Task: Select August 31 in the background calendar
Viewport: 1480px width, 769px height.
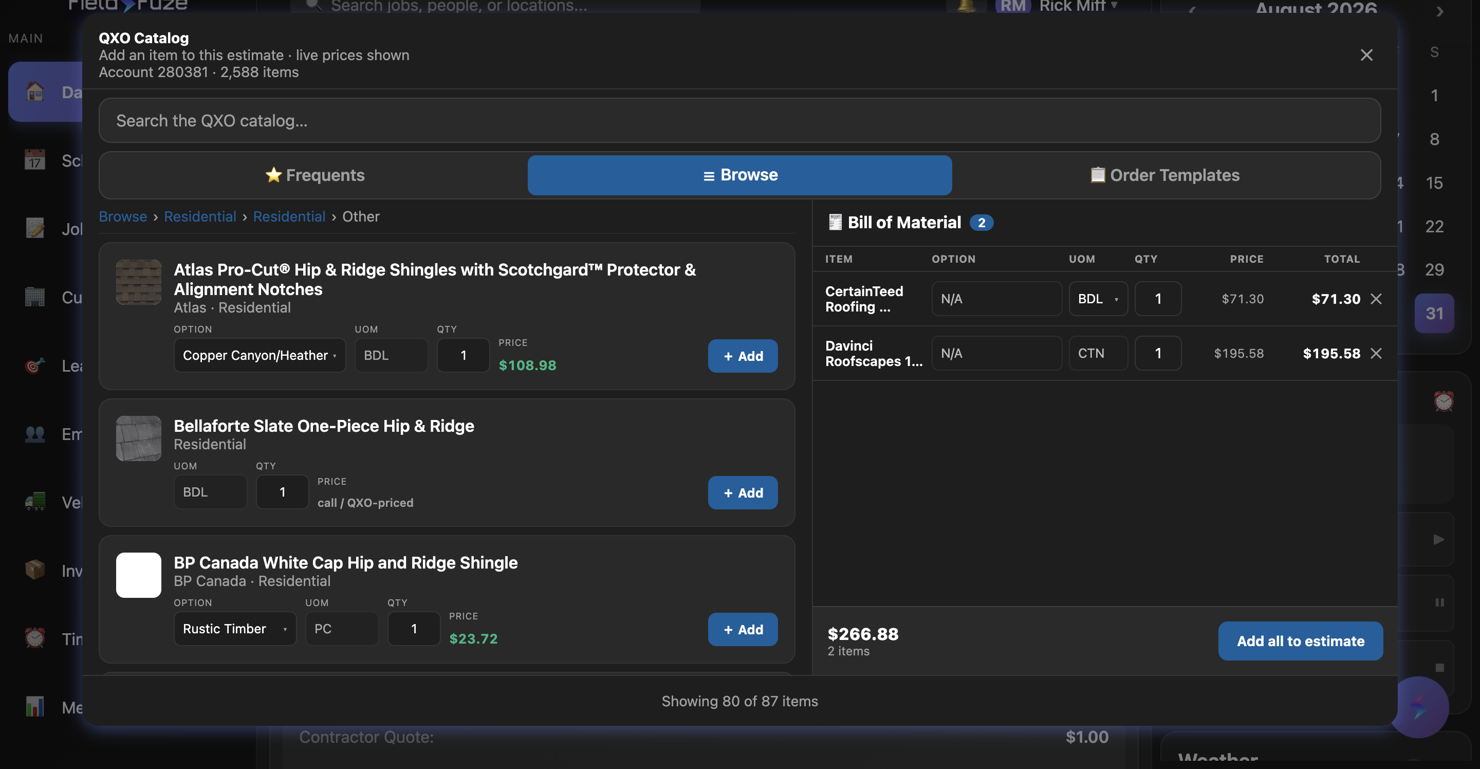Action: (1434, 313)
